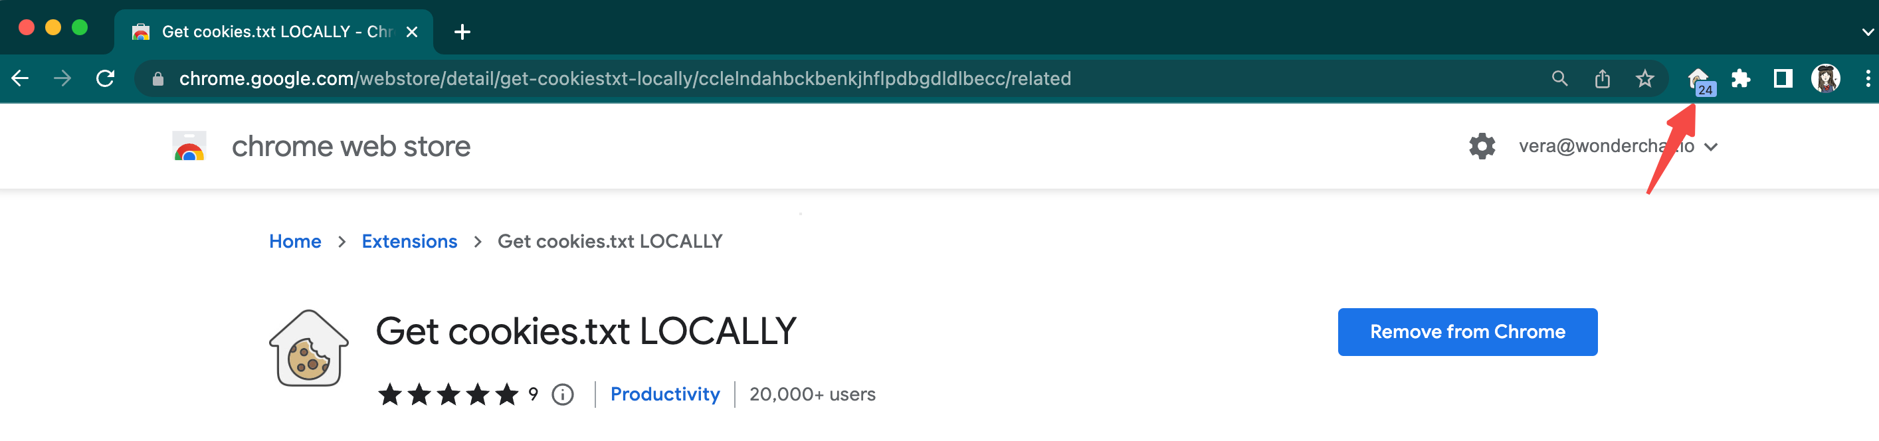Go to the Home breadcrumb link

coord(295,242)
